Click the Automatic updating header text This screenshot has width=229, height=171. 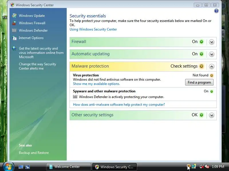pyautogui.click(x=90, y=54)
